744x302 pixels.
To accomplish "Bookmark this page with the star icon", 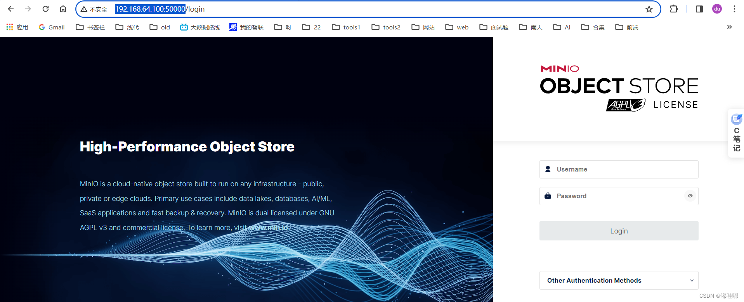I will [x=649, y=9].
